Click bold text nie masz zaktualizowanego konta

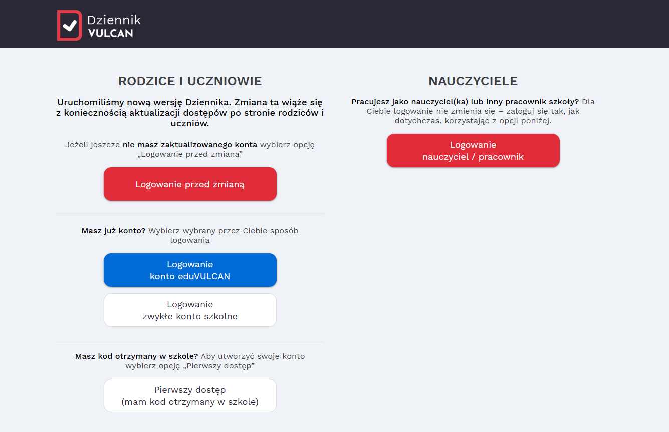(190, 145)
